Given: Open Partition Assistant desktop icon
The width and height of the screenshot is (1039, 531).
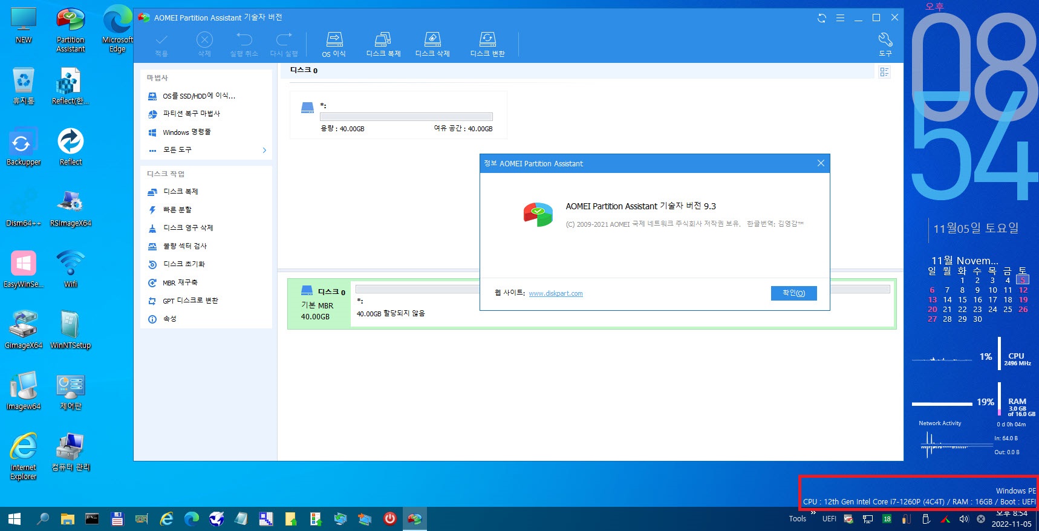Looking at the screenshot, I should (x=70, y=30).
